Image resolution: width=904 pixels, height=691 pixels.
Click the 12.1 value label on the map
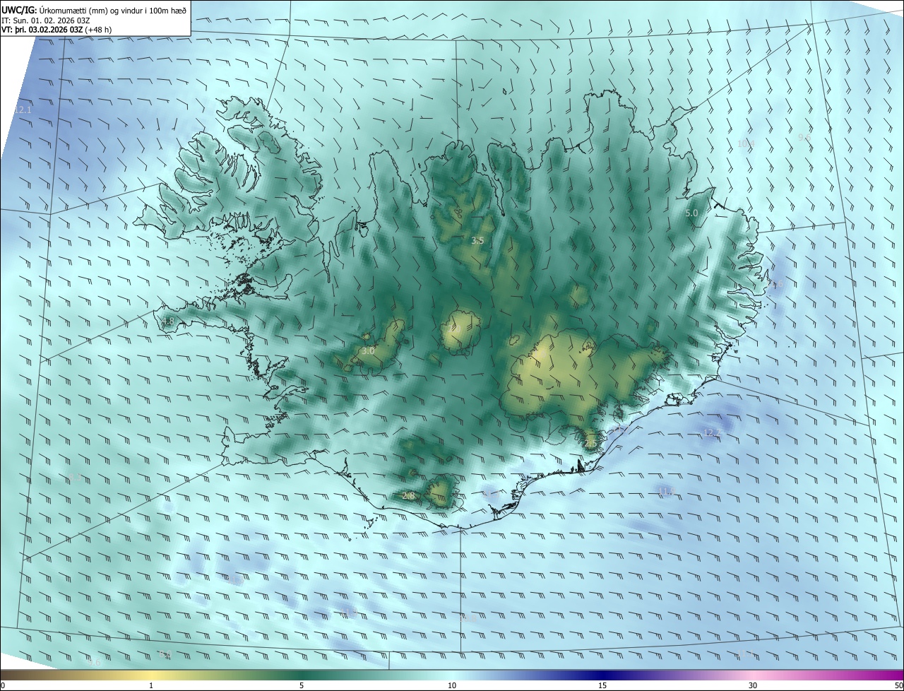(x=23, y=110)
